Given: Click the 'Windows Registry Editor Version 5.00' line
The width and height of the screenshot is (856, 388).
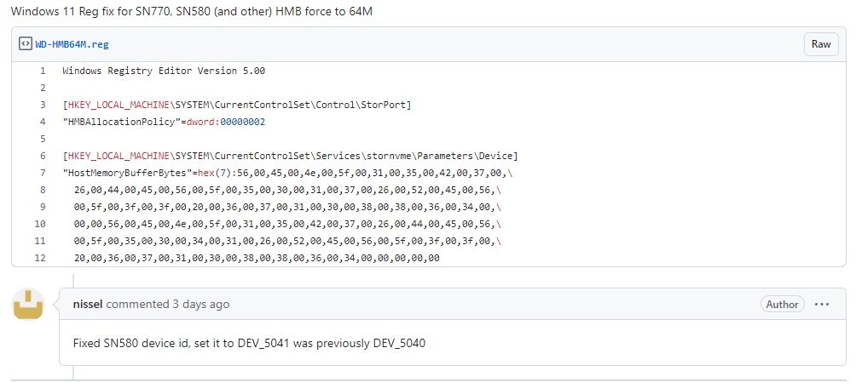Looking at the screenshot, I should (164, 71).
